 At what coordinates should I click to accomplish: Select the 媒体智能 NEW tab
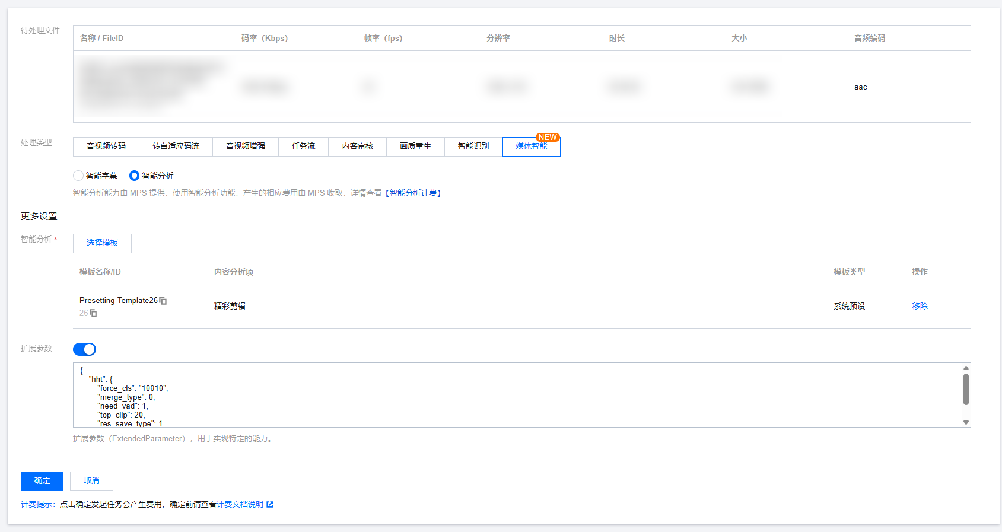(532, 146)
